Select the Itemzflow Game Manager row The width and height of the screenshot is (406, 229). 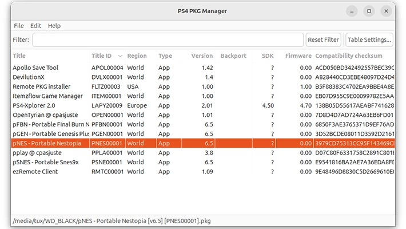(x=203, y=96)
